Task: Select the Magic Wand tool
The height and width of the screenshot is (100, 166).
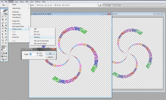Action: click(x=6, y=17)
